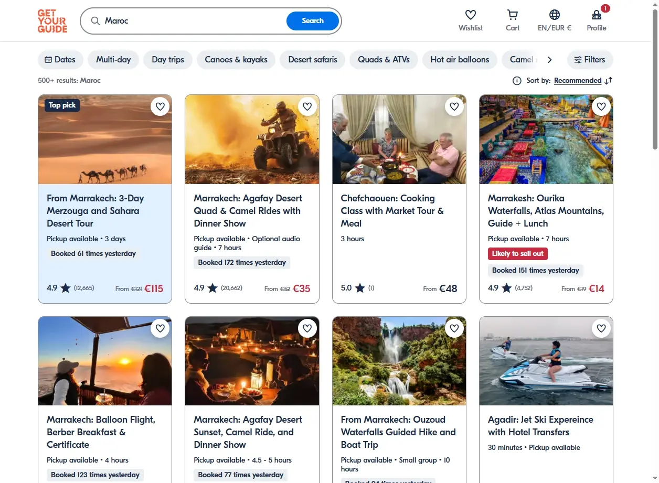Click the €115 price
The width and height of the screenshot is (659, 483).
pos(154,288)
